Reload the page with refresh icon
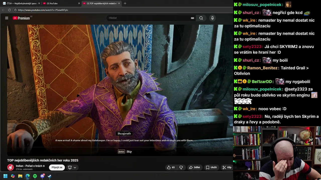The width and height of the screenshot is (321, 180). click(9, 10)
